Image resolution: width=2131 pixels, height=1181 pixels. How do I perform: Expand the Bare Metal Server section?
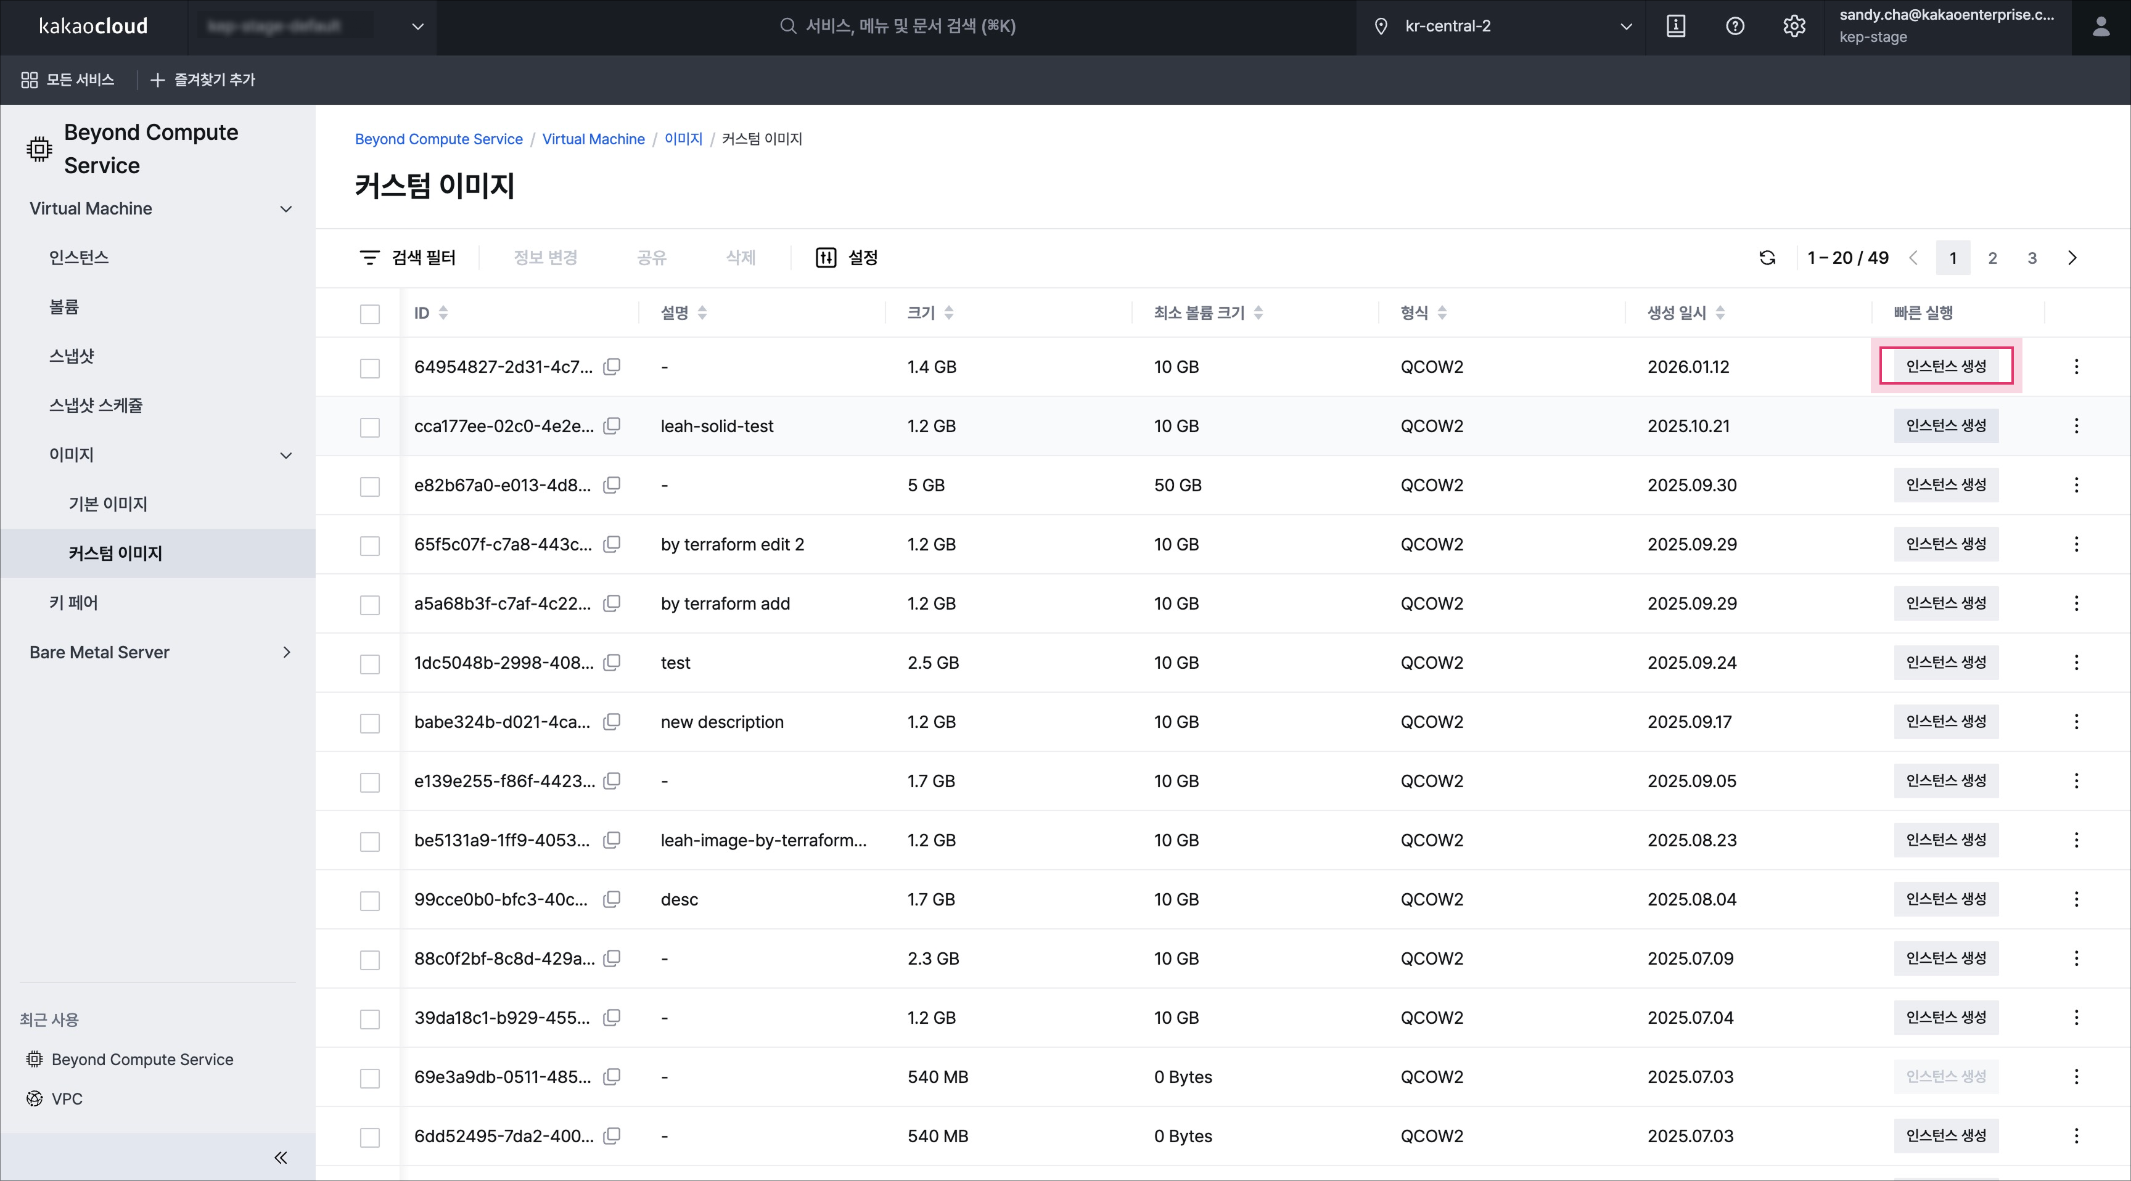(285, 653)
